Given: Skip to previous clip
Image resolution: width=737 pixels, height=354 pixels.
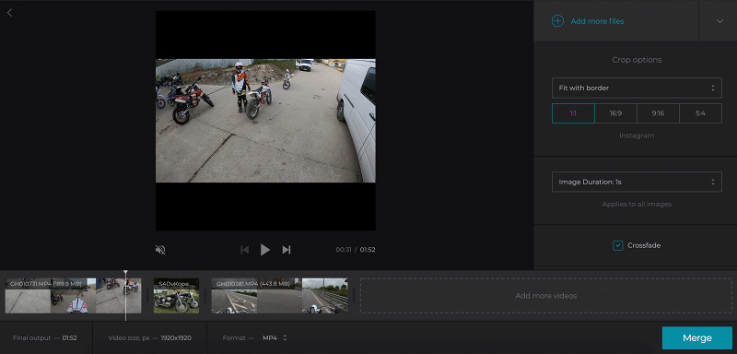Looking at the screenshot, I should click(x=244, y=250).
